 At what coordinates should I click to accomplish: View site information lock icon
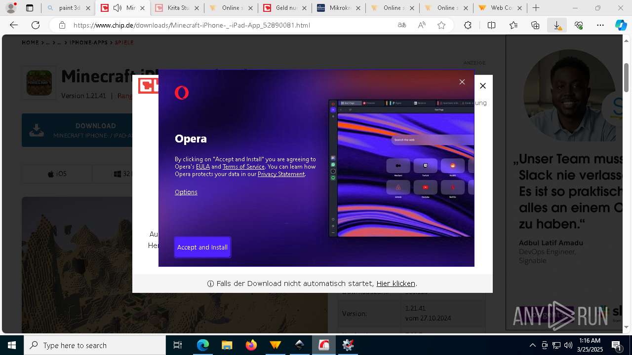click(62, 25)
